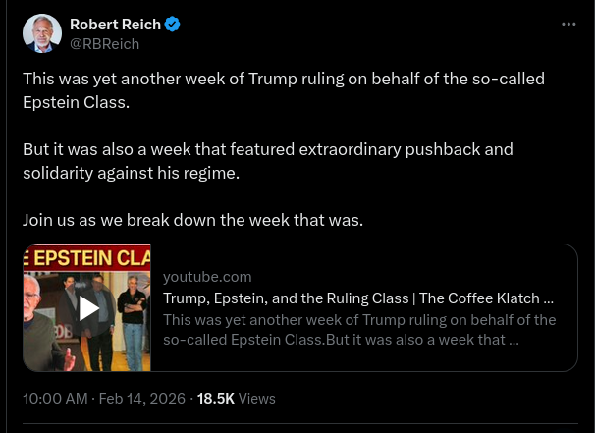Click the blue verified checkmark badge
Screen dimensions: 595x433
point(172,24)
